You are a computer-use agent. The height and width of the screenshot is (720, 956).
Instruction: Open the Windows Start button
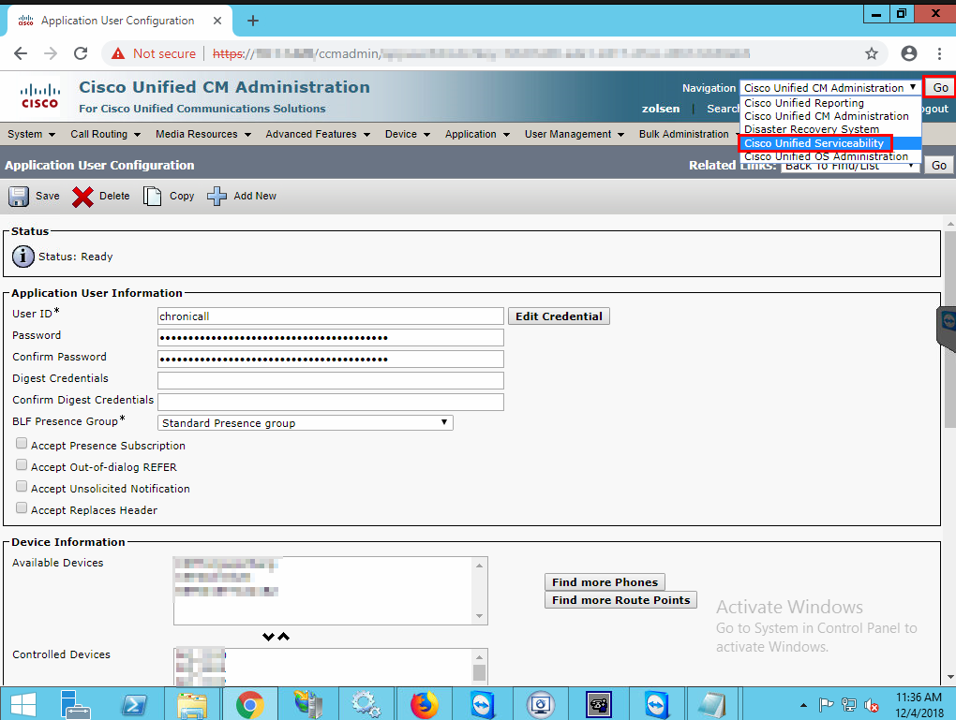pyautogui.click(x=23, y=705)
